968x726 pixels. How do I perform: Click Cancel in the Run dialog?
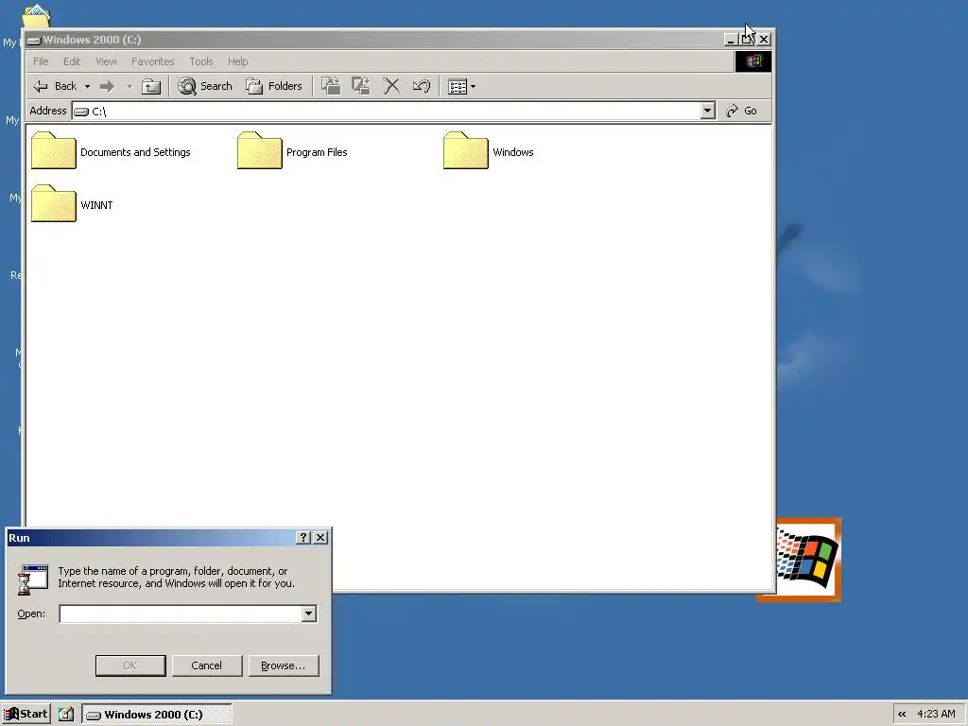(207, 665)
